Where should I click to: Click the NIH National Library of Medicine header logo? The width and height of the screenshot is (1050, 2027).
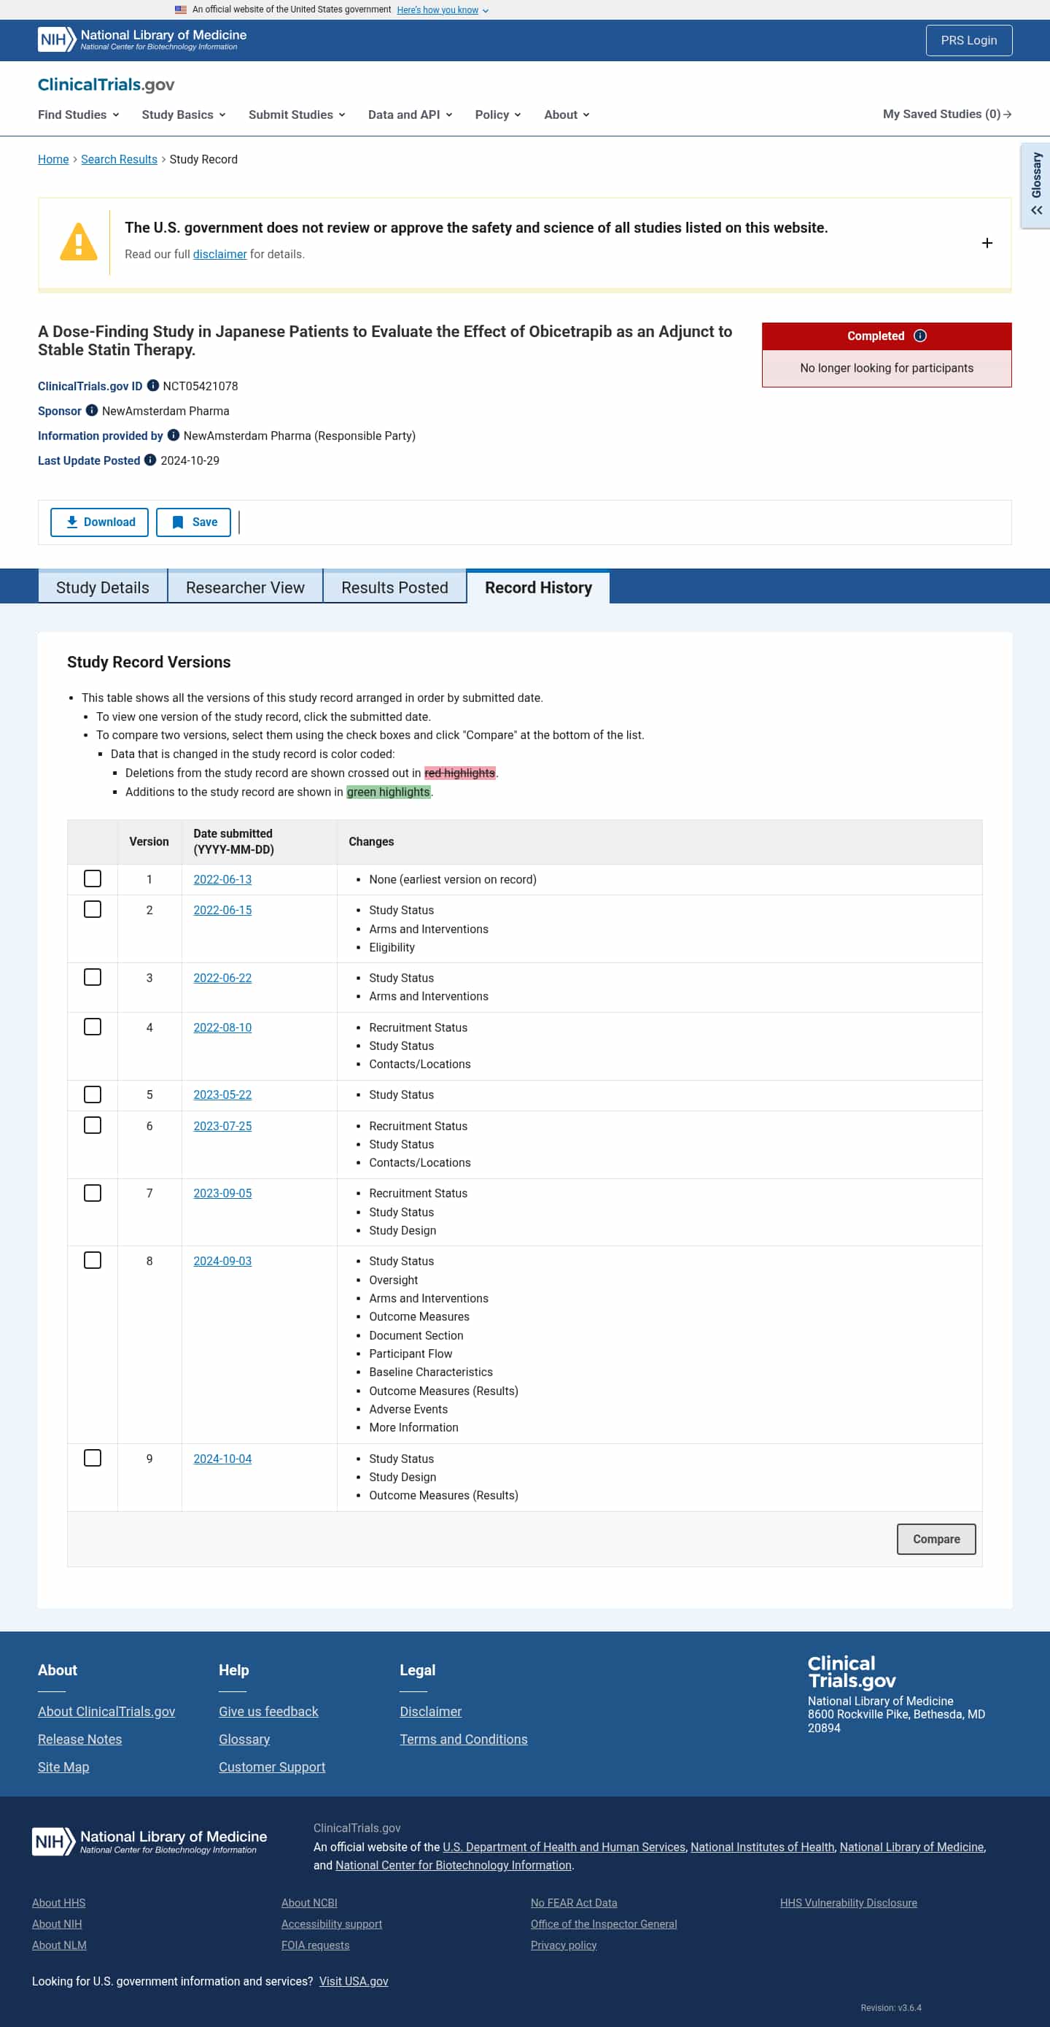tap(142, 39)
